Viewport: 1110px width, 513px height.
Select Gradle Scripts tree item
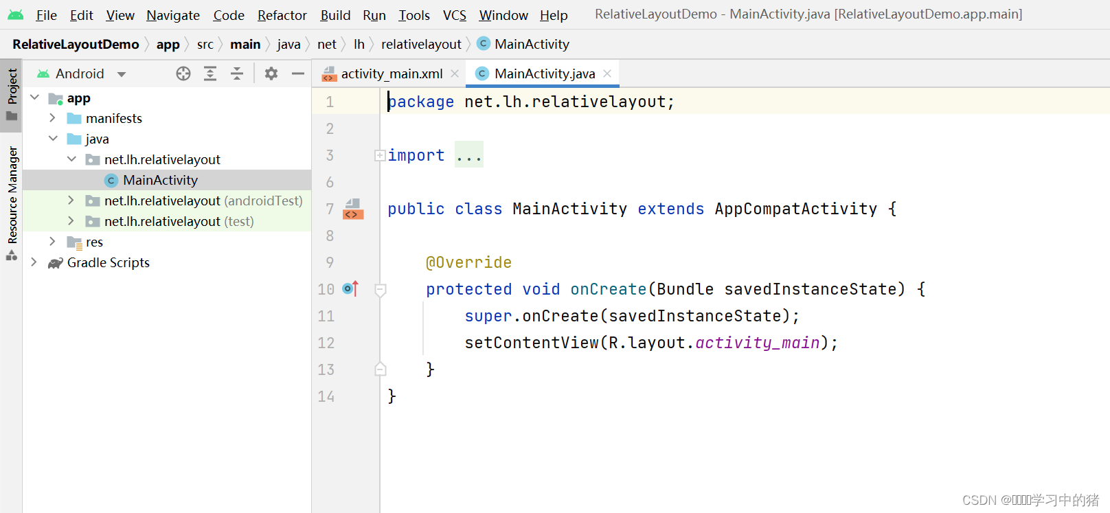coord(109,262)
